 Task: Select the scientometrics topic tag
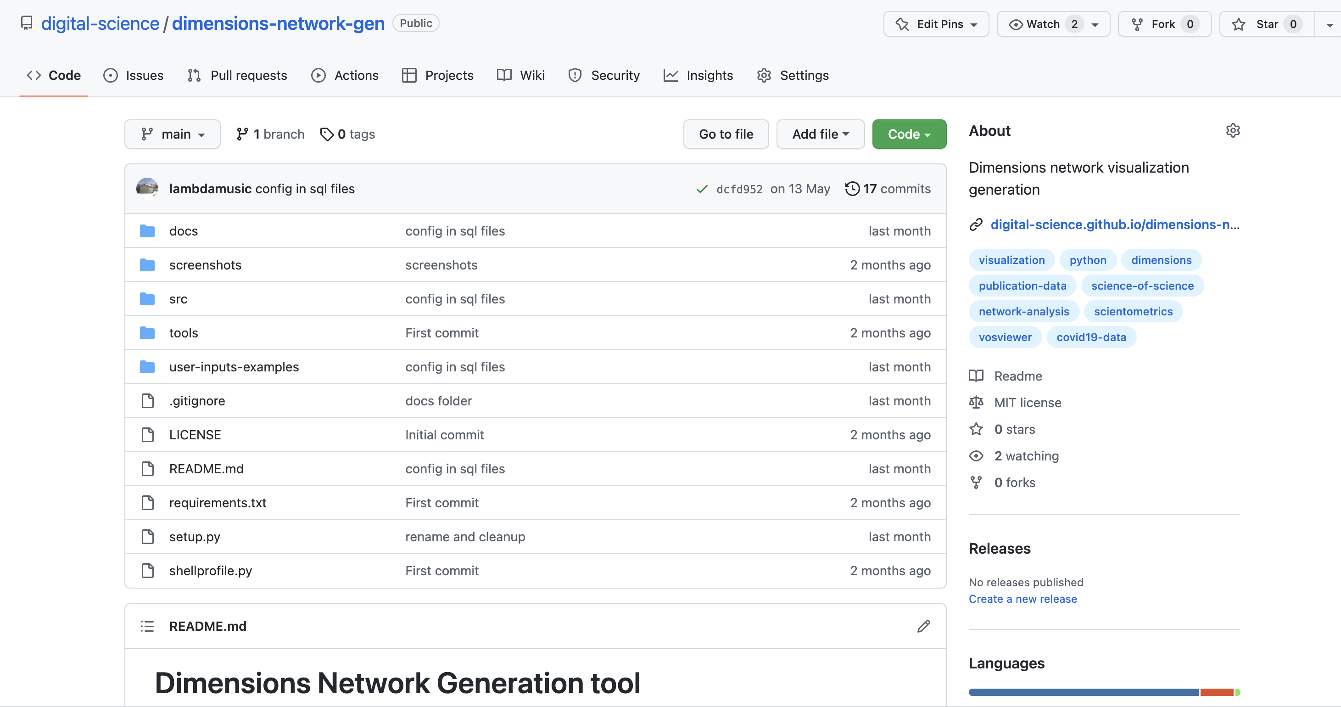[x=1133, y=311]
